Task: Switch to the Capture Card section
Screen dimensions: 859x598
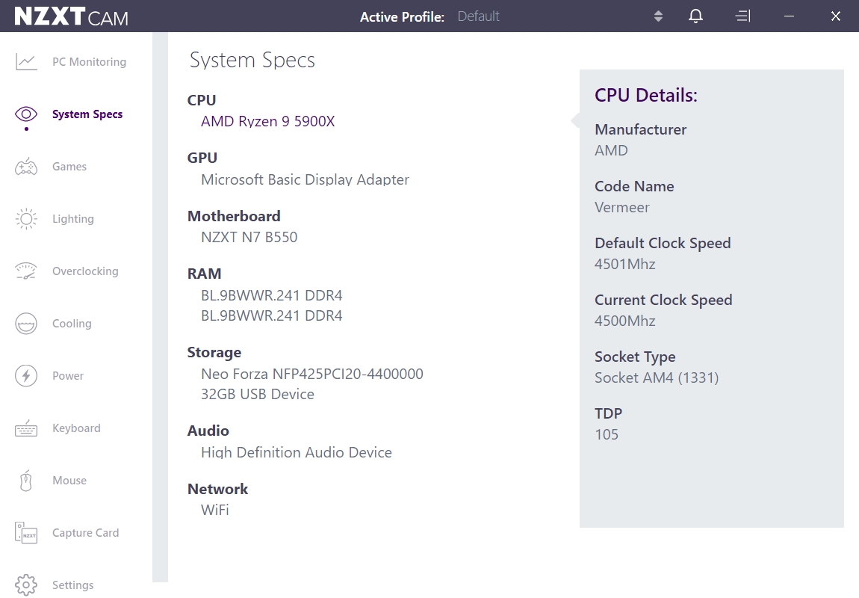Action: (85, 533)
